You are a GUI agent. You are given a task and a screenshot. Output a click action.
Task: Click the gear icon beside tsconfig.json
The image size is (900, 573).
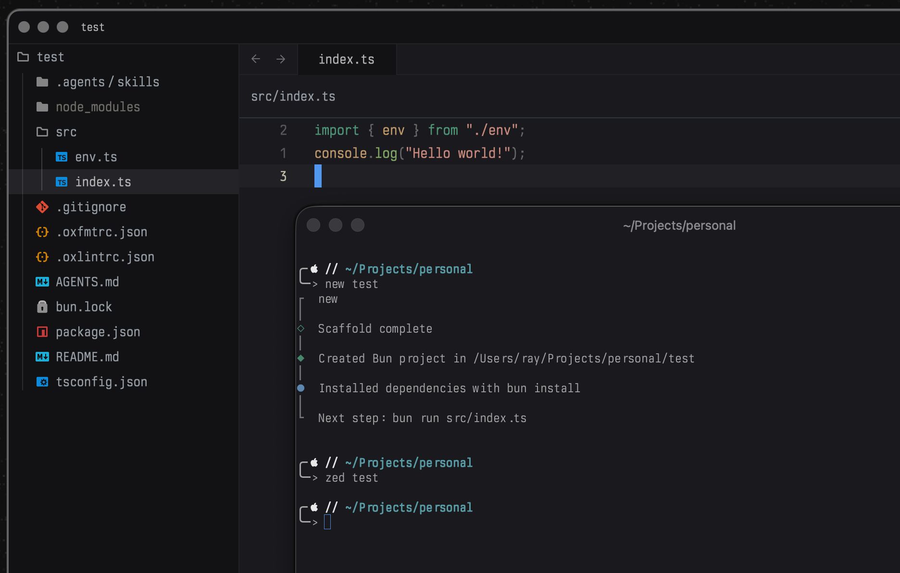[42, 382]
